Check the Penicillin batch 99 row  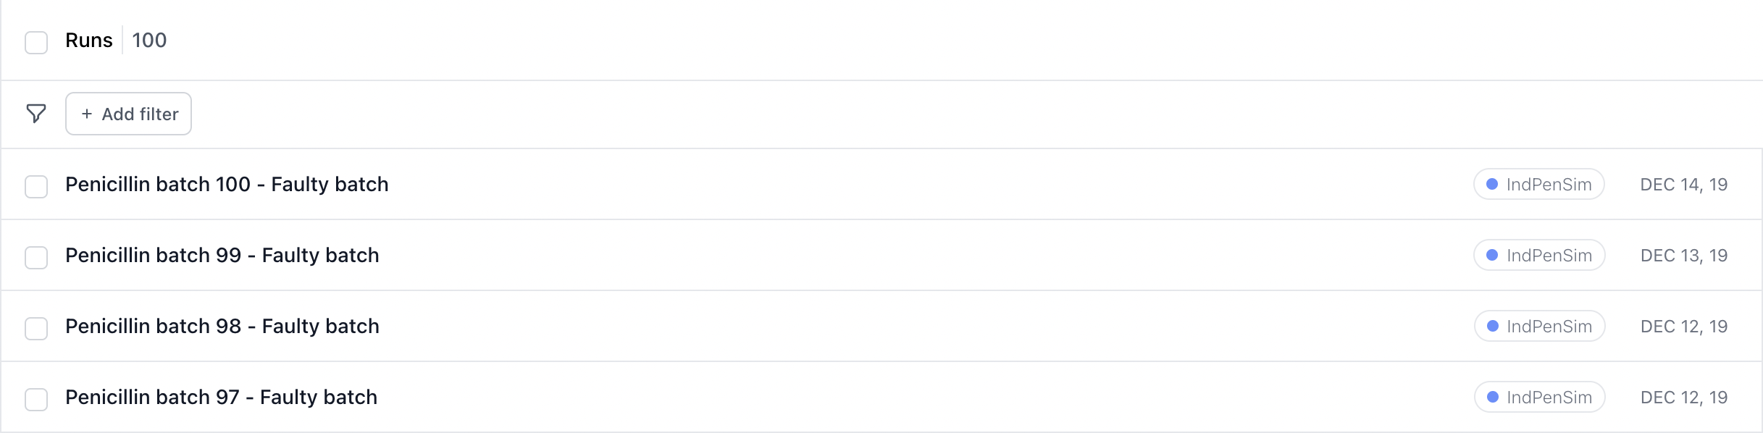point(36,257)
